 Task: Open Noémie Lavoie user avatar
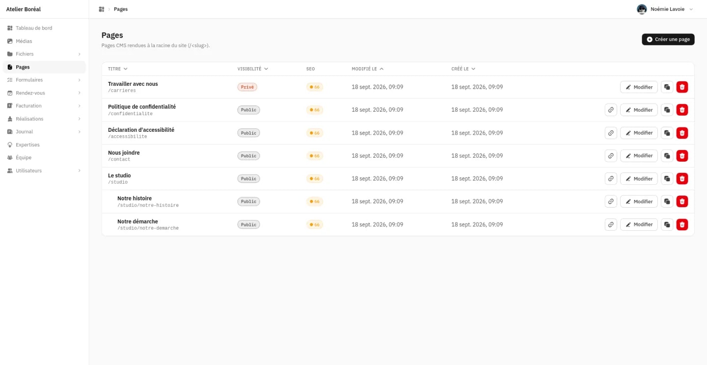click(642, 9)
